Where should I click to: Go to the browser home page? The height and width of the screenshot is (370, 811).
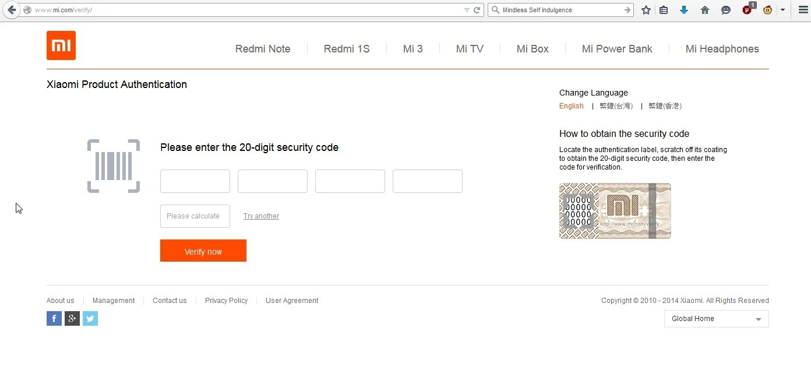(705, 10)
